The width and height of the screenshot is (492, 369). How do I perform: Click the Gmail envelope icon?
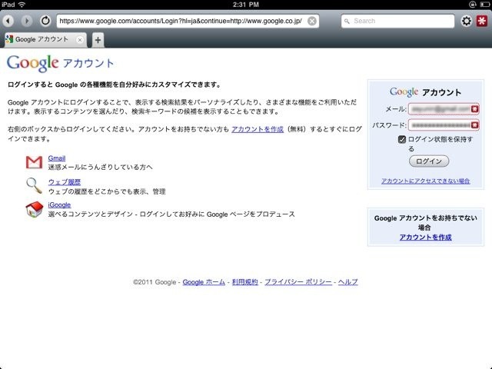(34, 162)
